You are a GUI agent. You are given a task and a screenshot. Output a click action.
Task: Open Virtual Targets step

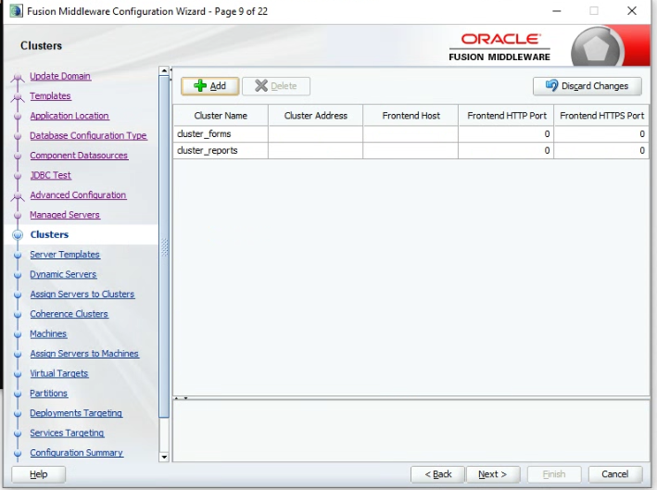(x=59, y=373)
